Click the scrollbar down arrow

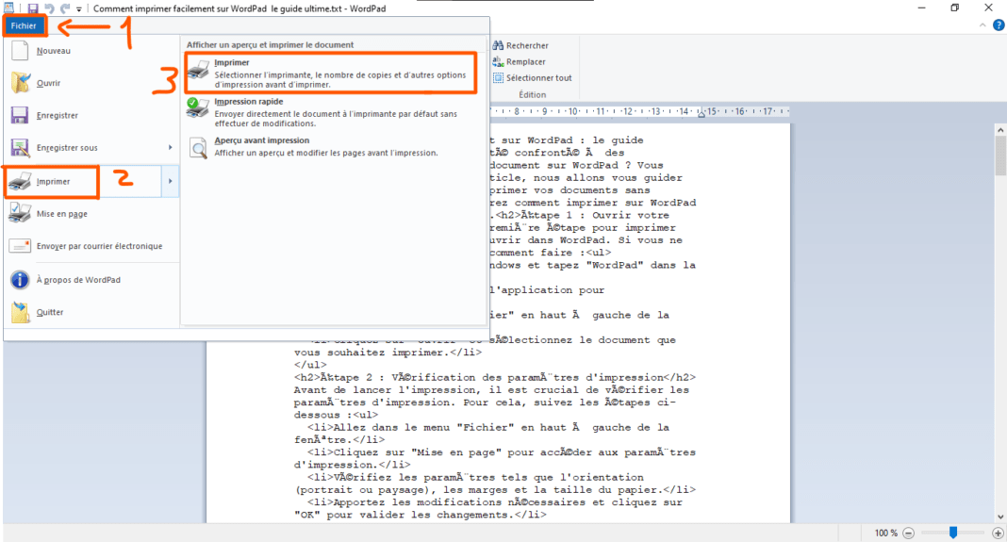[x=1000, y=517]
